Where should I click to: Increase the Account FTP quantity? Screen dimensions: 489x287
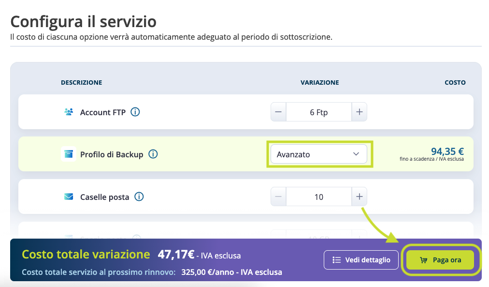(x=359, y=112)
